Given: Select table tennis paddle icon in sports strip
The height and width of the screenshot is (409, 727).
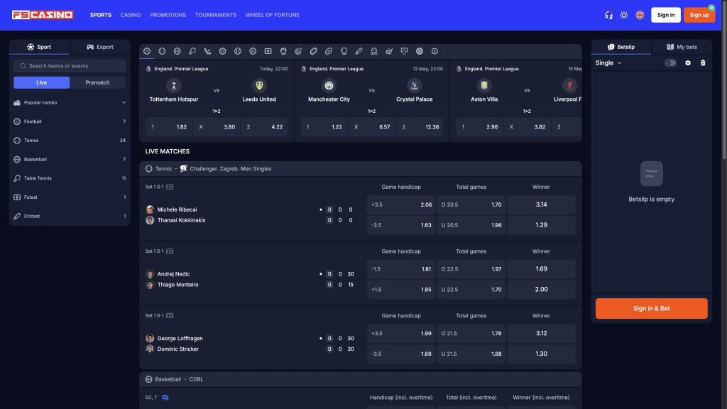Looking at the screenshot, I should [x=192, y=51].
